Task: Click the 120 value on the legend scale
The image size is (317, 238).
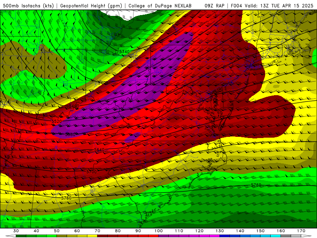Action: pos(199,231)
